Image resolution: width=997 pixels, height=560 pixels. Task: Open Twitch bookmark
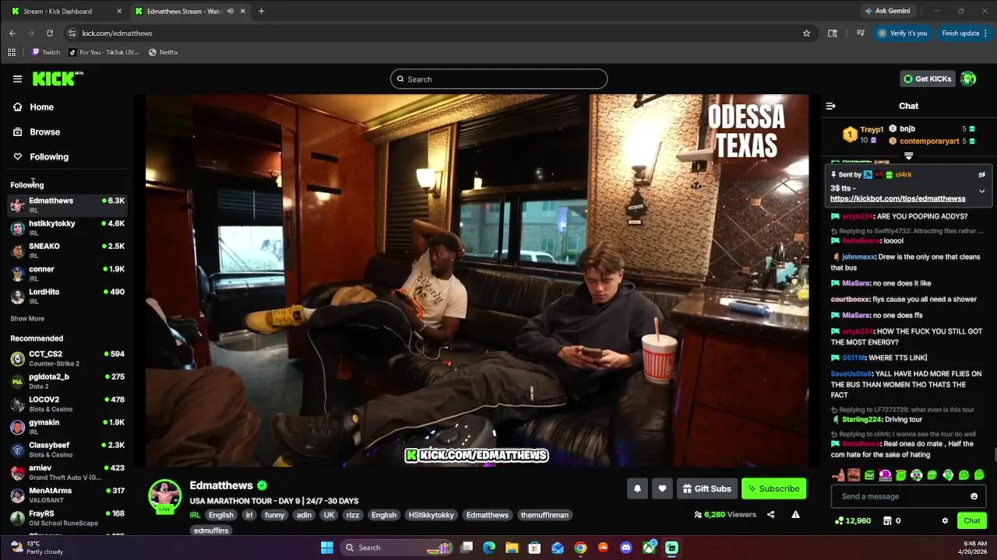(45, 52)
